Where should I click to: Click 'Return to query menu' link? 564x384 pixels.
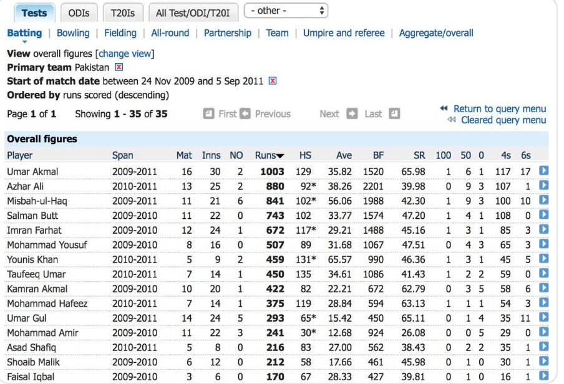pyautogui.click(x=499, y=108)
